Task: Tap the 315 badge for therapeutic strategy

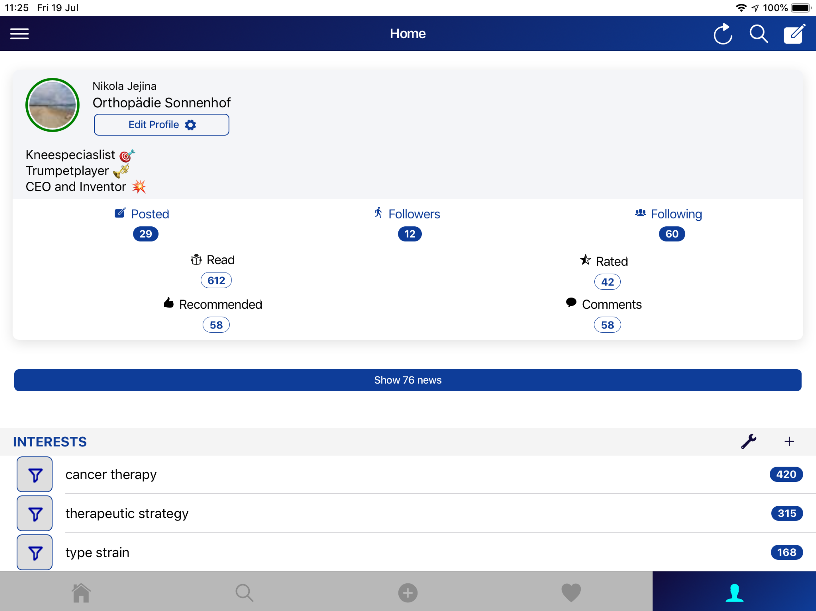Action: [787, 513]
